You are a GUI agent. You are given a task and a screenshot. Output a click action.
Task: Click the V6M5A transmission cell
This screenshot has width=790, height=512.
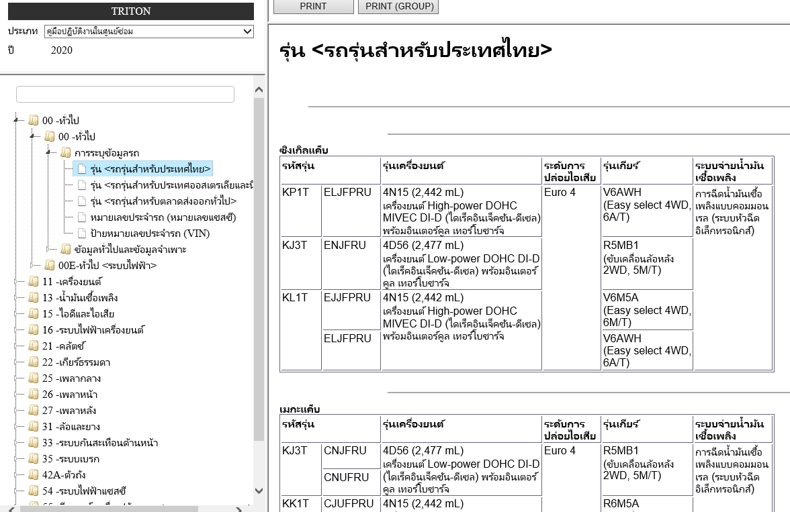tap(647, 310)
